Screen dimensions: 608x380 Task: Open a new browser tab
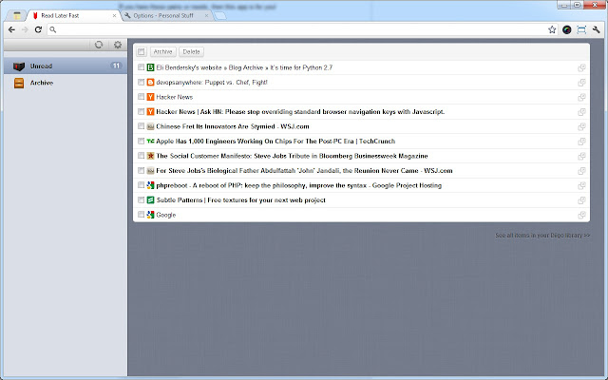219,16
